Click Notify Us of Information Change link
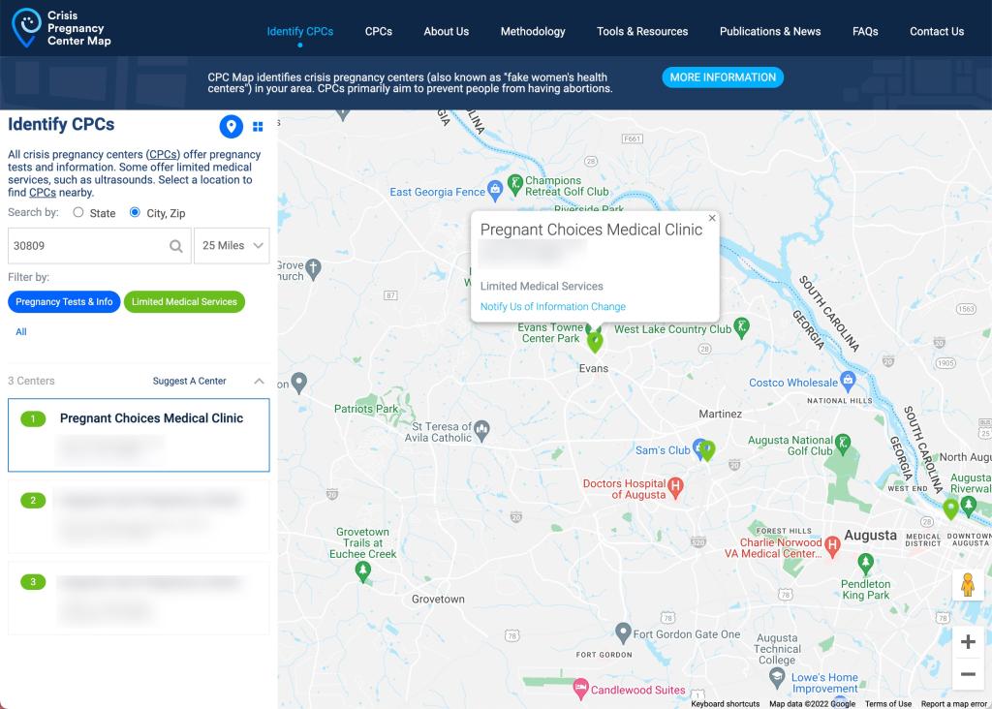The width and height of the screenshot is (992, 709). (x=553, y=307)
